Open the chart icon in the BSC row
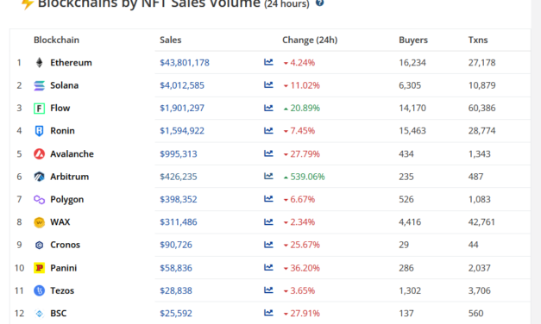This screenshot has width=541, height=324. point(268,313)
